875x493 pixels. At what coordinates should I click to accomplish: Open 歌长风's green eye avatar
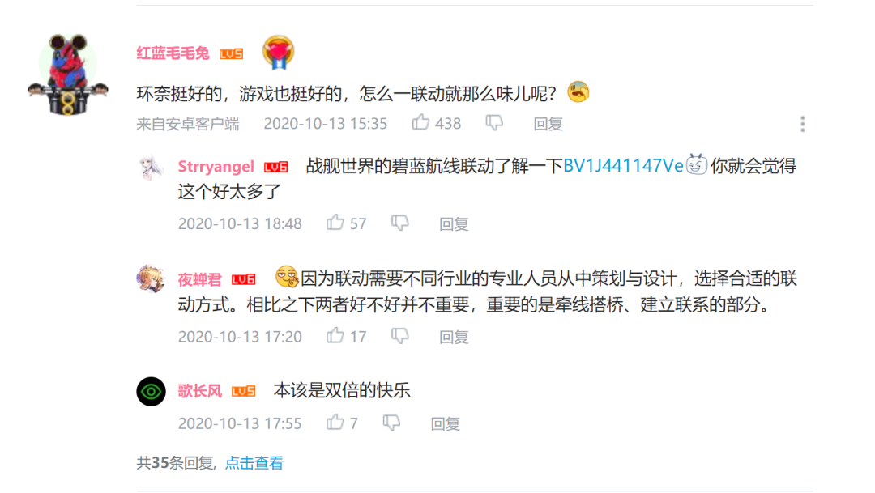[151, 392]
